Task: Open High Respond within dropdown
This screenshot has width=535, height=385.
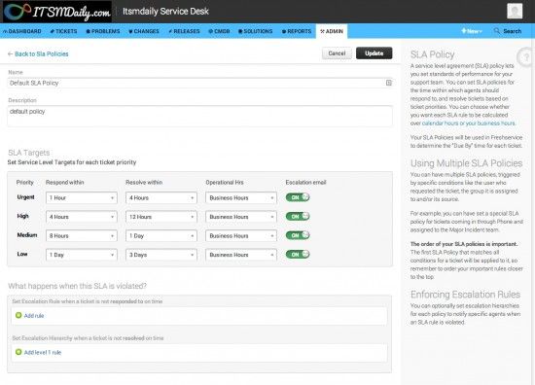Action: pos(82,217)
